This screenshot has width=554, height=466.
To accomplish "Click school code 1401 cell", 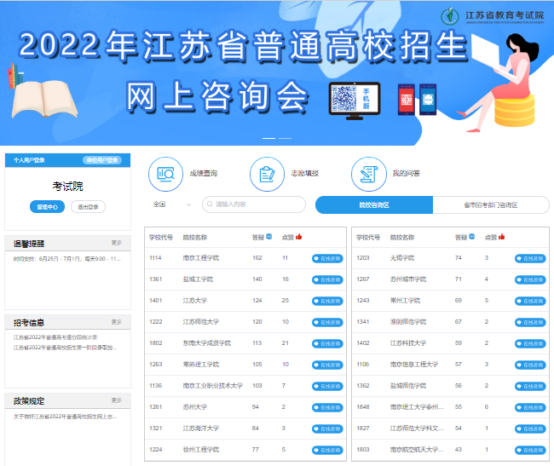I will click(x=155, y=301).
